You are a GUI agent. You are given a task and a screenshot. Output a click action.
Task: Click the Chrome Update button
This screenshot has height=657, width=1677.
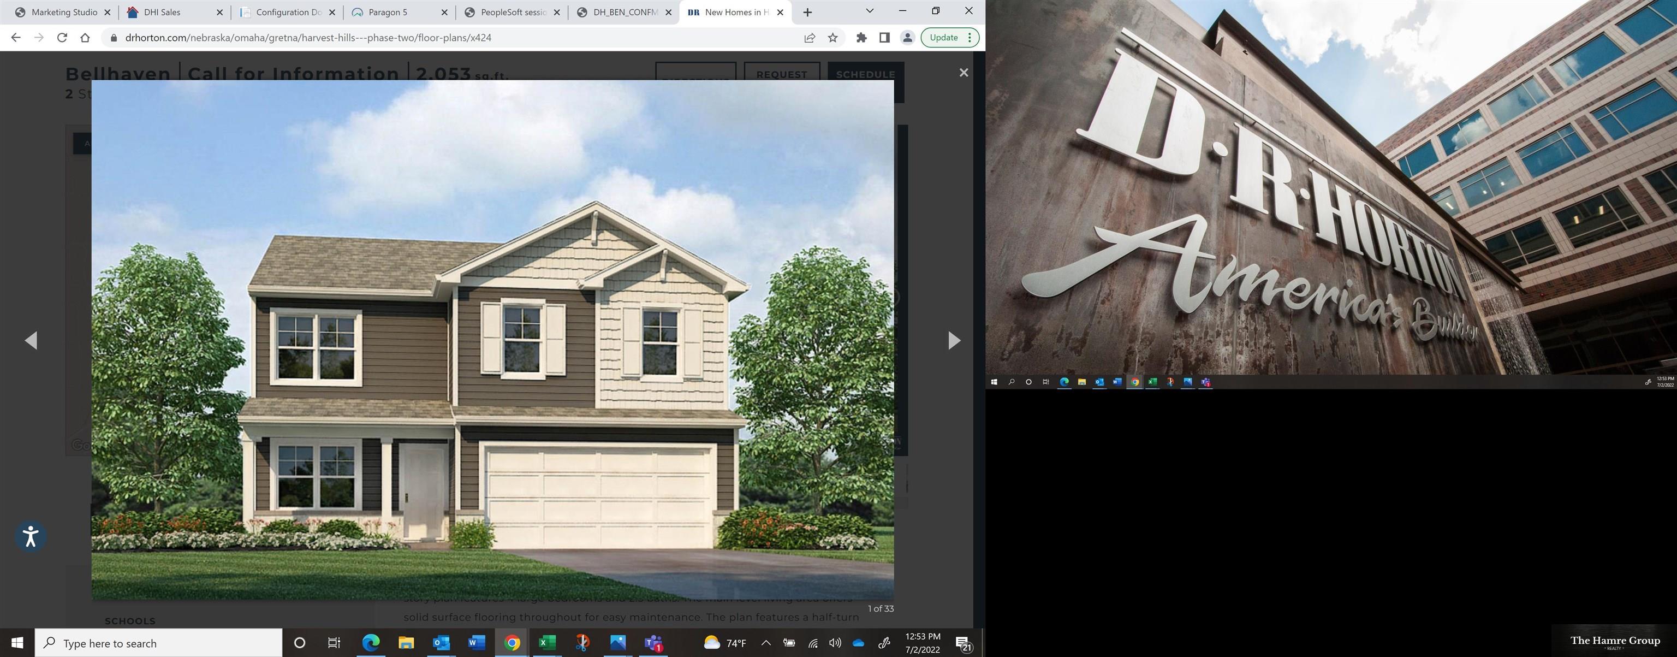pos(949,38)
